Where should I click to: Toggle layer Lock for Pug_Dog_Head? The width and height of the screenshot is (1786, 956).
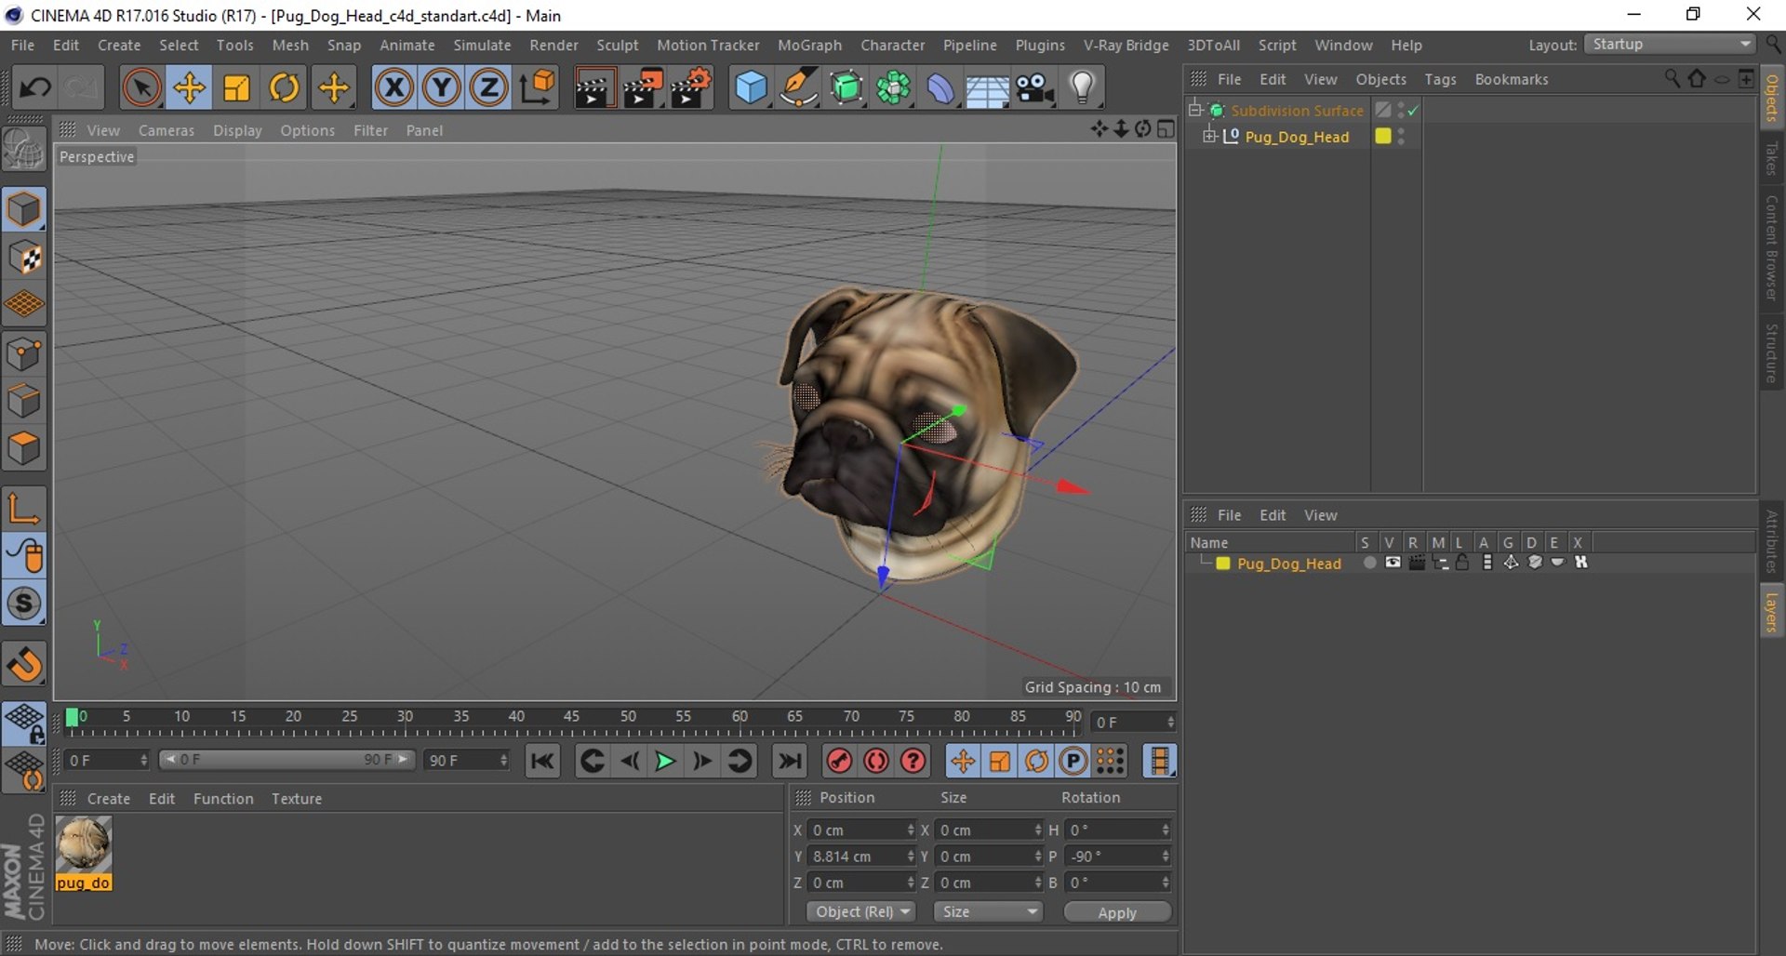1462,563
